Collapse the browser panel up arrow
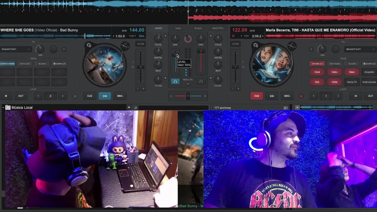The image size is (377, 212). pyautogui.click(x=129, y=107)
